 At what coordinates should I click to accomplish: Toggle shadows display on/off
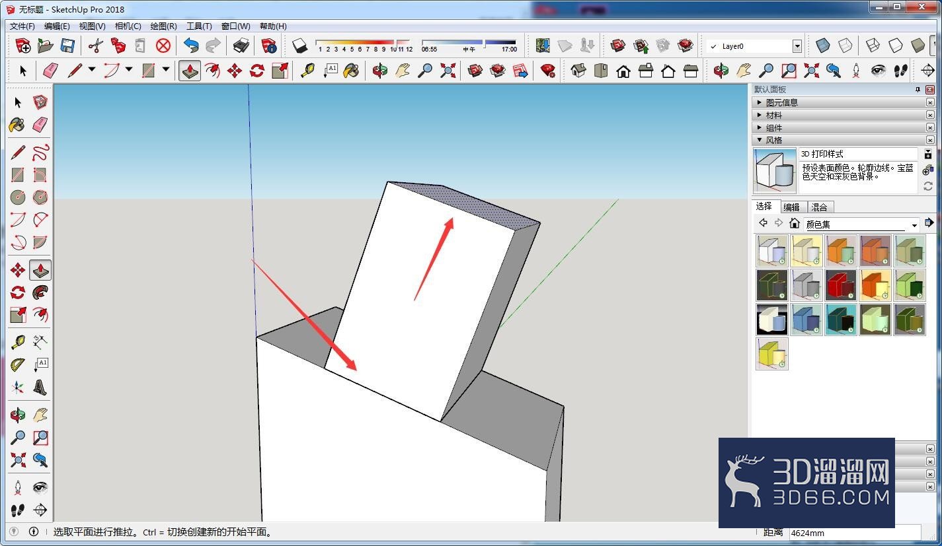pos(300,46)
